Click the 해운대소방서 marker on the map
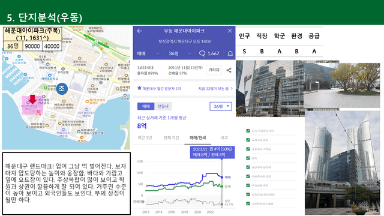The width and height of the screenshot is (384, 216). point(48,65)
